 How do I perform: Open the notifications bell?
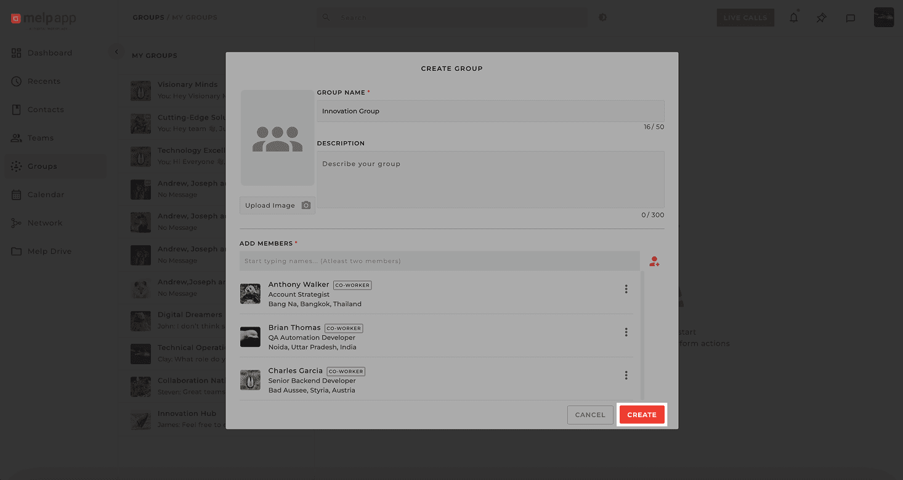point(793,18)
